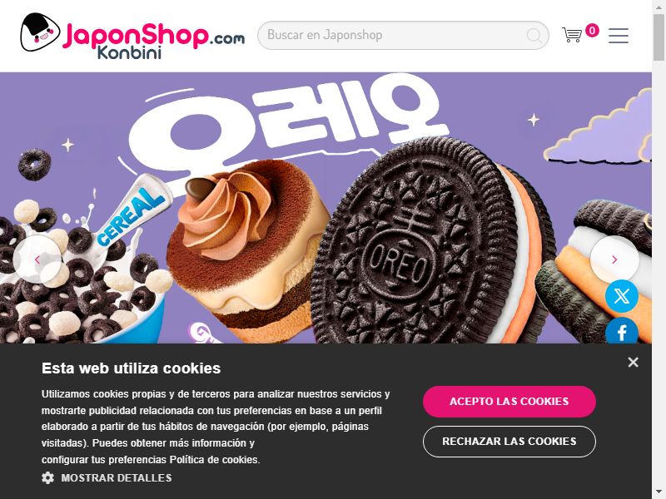Screen dimensions: 666x499
Task: Share on Facebook icon
Action: [621, 331]
